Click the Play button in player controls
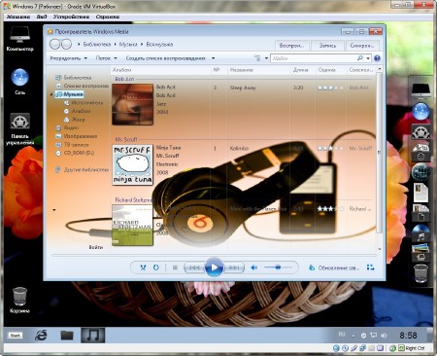This screenshot has height=356, width=437. pos(214,267)
